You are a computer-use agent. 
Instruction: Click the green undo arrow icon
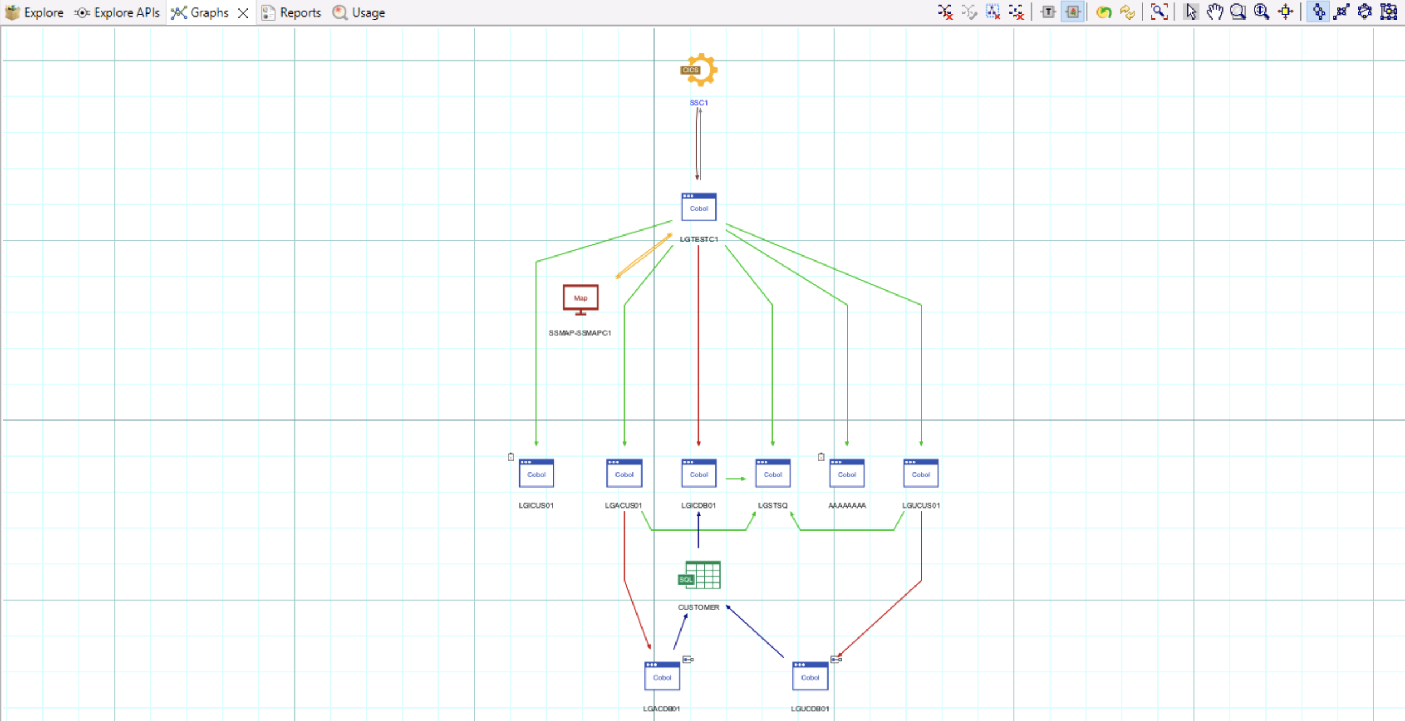click(1103, 12)
